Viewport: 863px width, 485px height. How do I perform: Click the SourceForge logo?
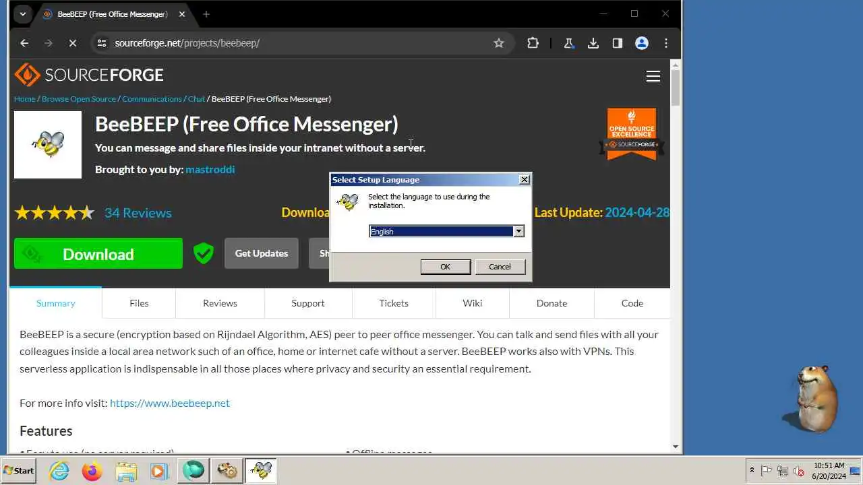(x=89, y=75)
